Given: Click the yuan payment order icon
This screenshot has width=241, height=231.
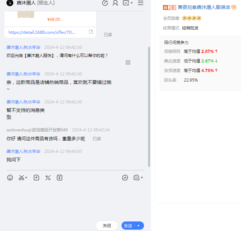Looking at the screenshot, I should (60, 178).
